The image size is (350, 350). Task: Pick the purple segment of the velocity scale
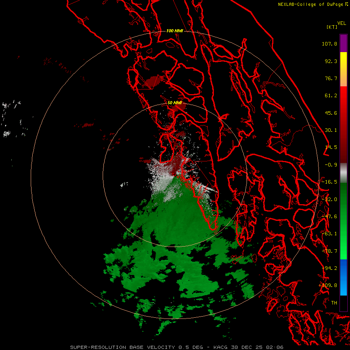click(343, 43)
